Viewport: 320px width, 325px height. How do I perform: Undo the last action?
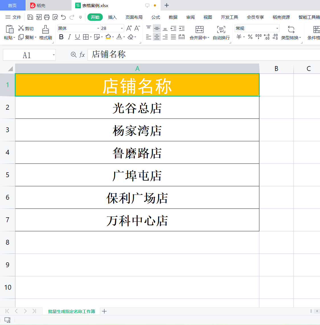63,17
